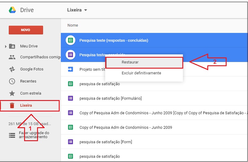Open the Lixeira title dropdown arrow

click(86, 10)
